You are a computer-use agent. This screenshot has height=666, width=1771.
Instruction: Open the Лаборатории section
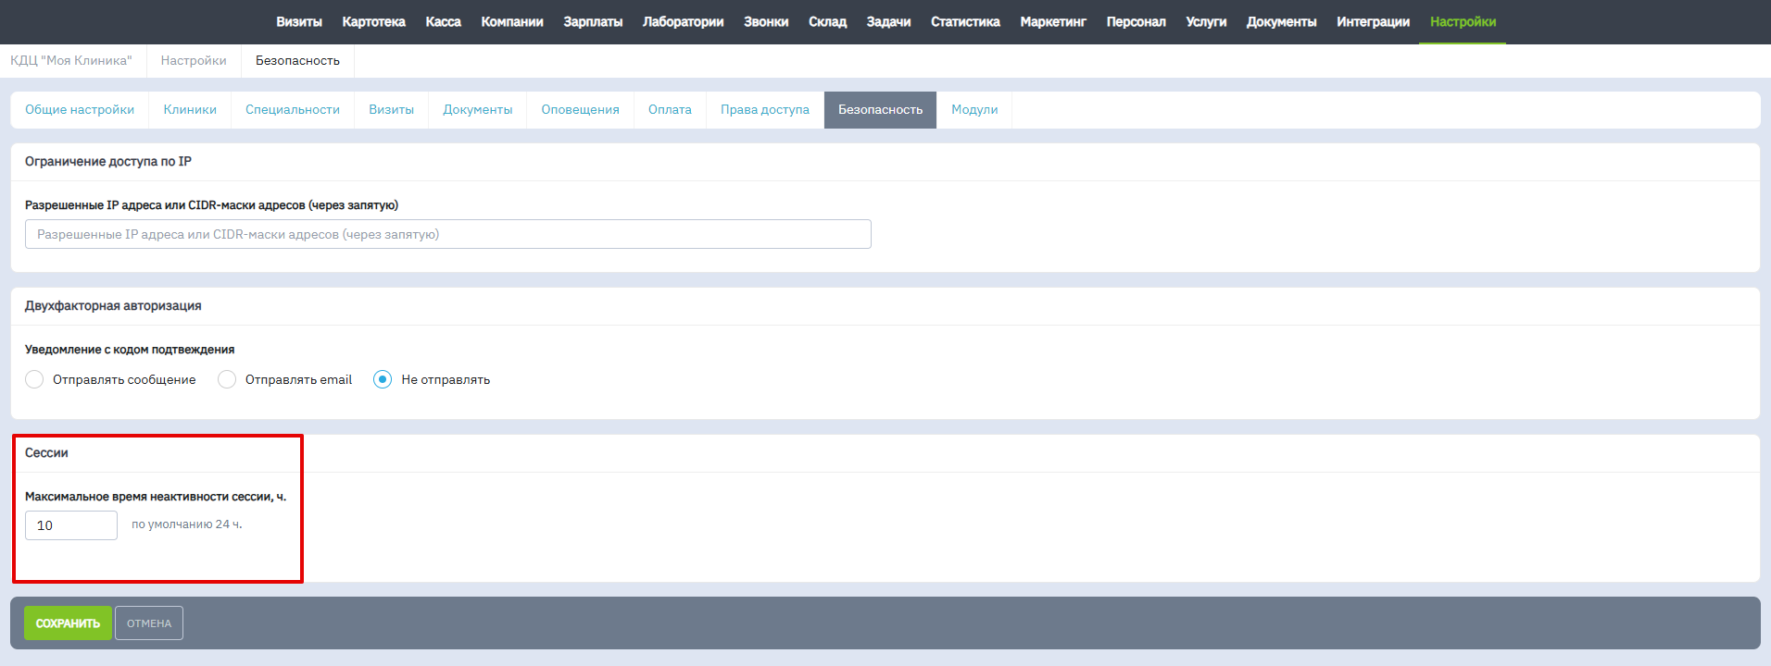[683, 21]
